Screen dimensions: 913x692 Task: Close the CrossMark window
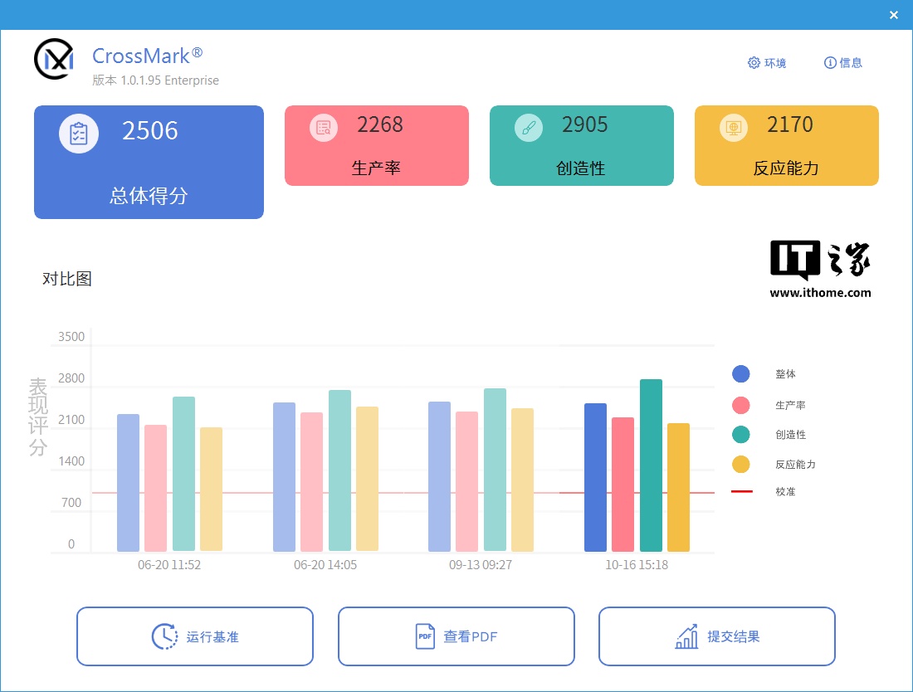(x=894, y=15)
